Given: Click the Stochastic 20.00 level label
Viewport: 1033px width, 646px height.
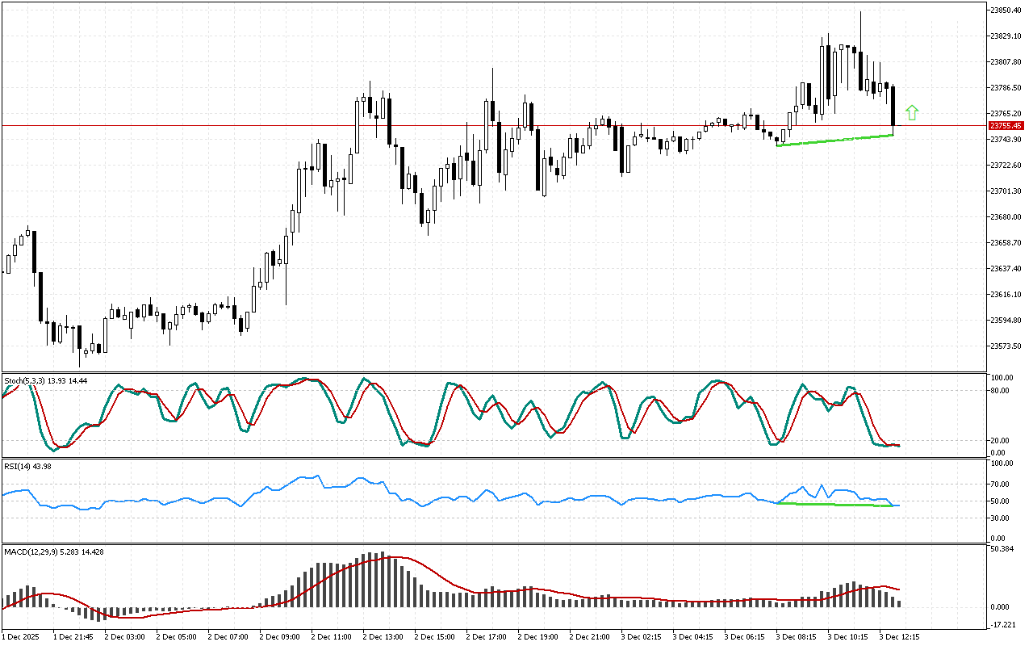Looking at the screenshot, I should click(1001, 441).
